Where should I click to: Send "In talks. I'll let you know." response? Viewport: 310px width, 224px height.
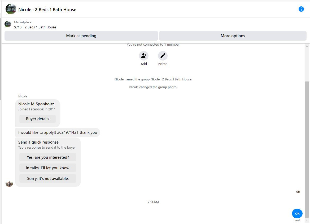point(48,168)
